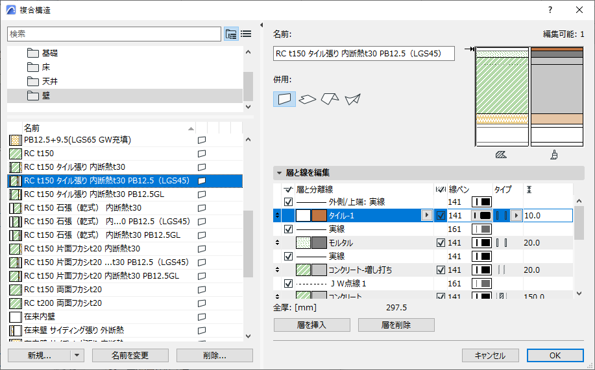
Task: Click the キャンセル button
Action: pyautogui.click(x=491, y=356)
